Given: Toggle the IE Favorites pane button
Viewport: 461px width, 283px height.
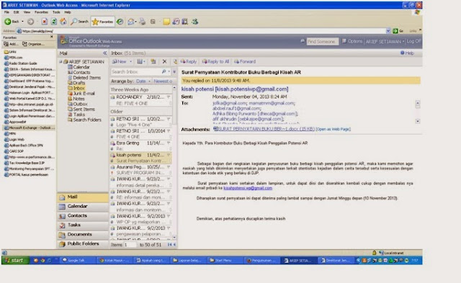Looking at the screenshot, I should click(x=102, y=22).
